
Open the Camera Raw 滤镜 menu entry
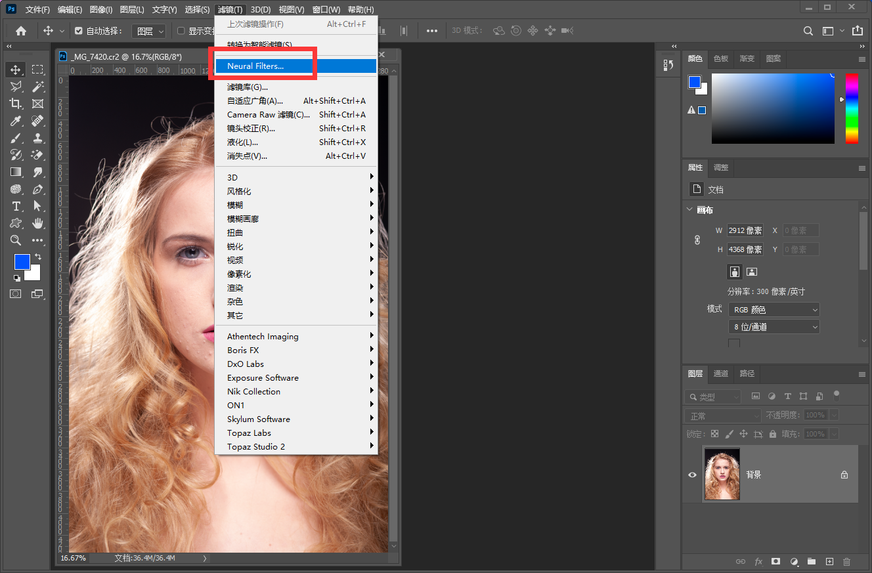pos(269,115)
